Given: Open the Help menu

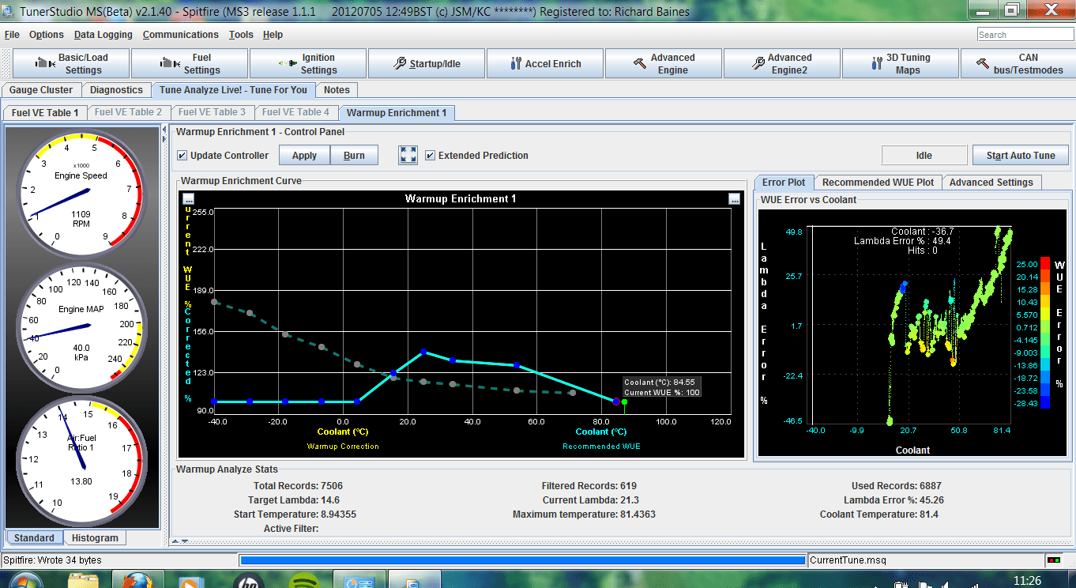Looking at the screenshot, I should tap(273, 35).
